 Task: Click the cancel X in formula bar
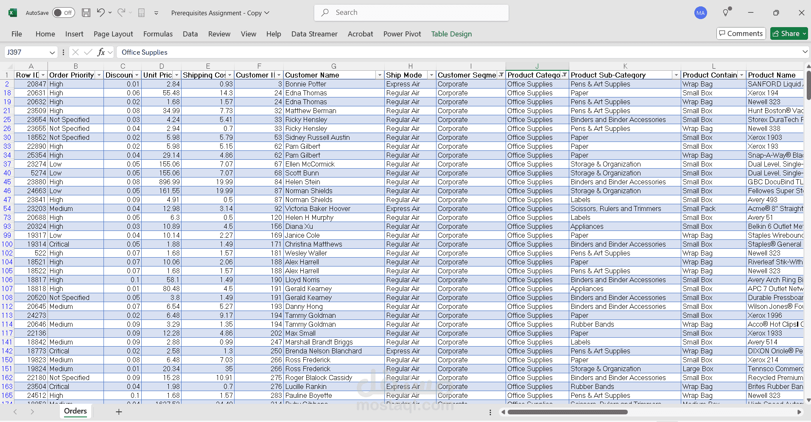point(76,52)
